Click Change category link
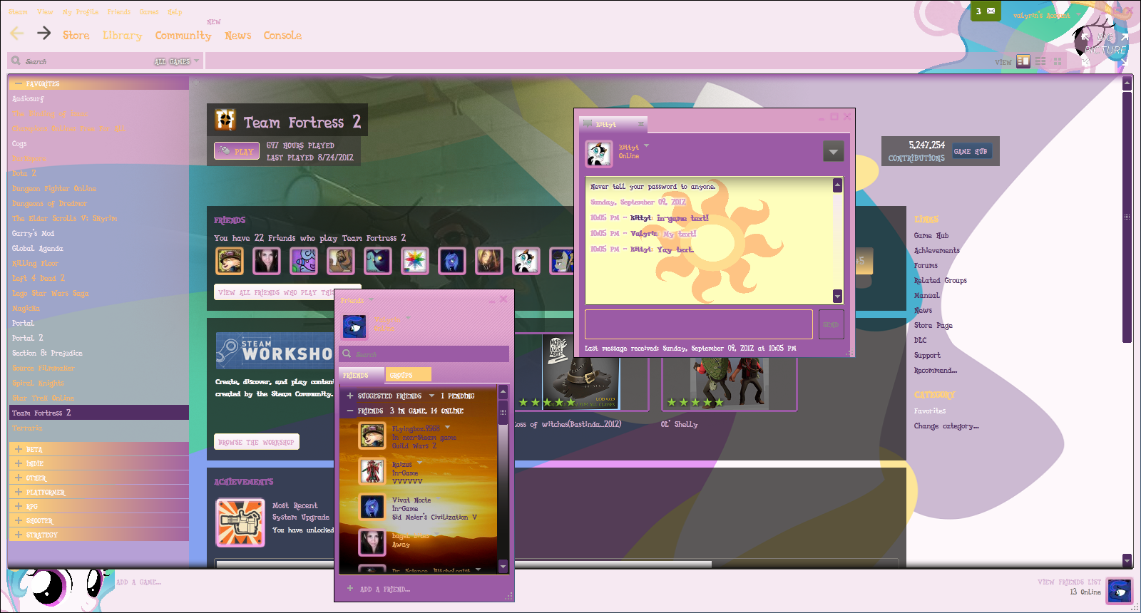The width and height of the screenshot is (1141, 613). click(x=946, y=426)
